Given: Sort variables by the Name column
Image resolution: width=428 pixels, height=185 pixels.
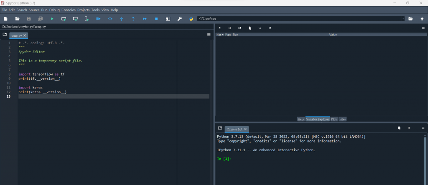Looking at the screenshot, I should point(220,35).
